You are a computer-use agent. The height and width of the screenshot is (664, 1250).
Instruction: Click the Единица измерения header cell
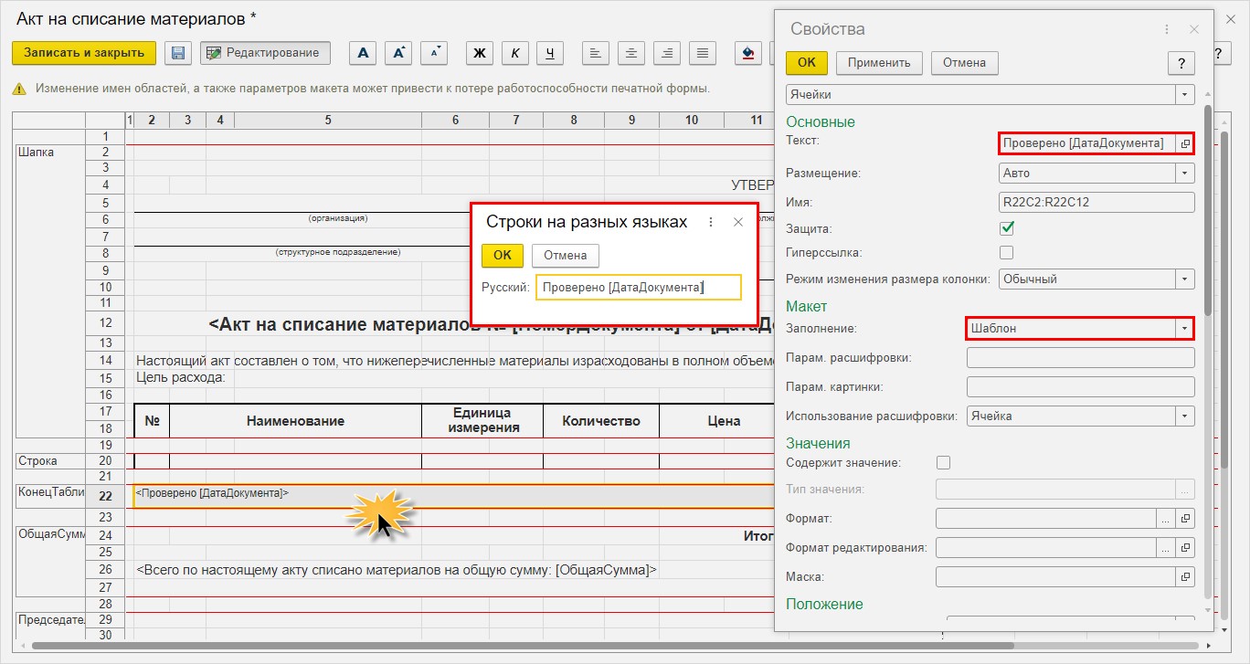point(482,421)
